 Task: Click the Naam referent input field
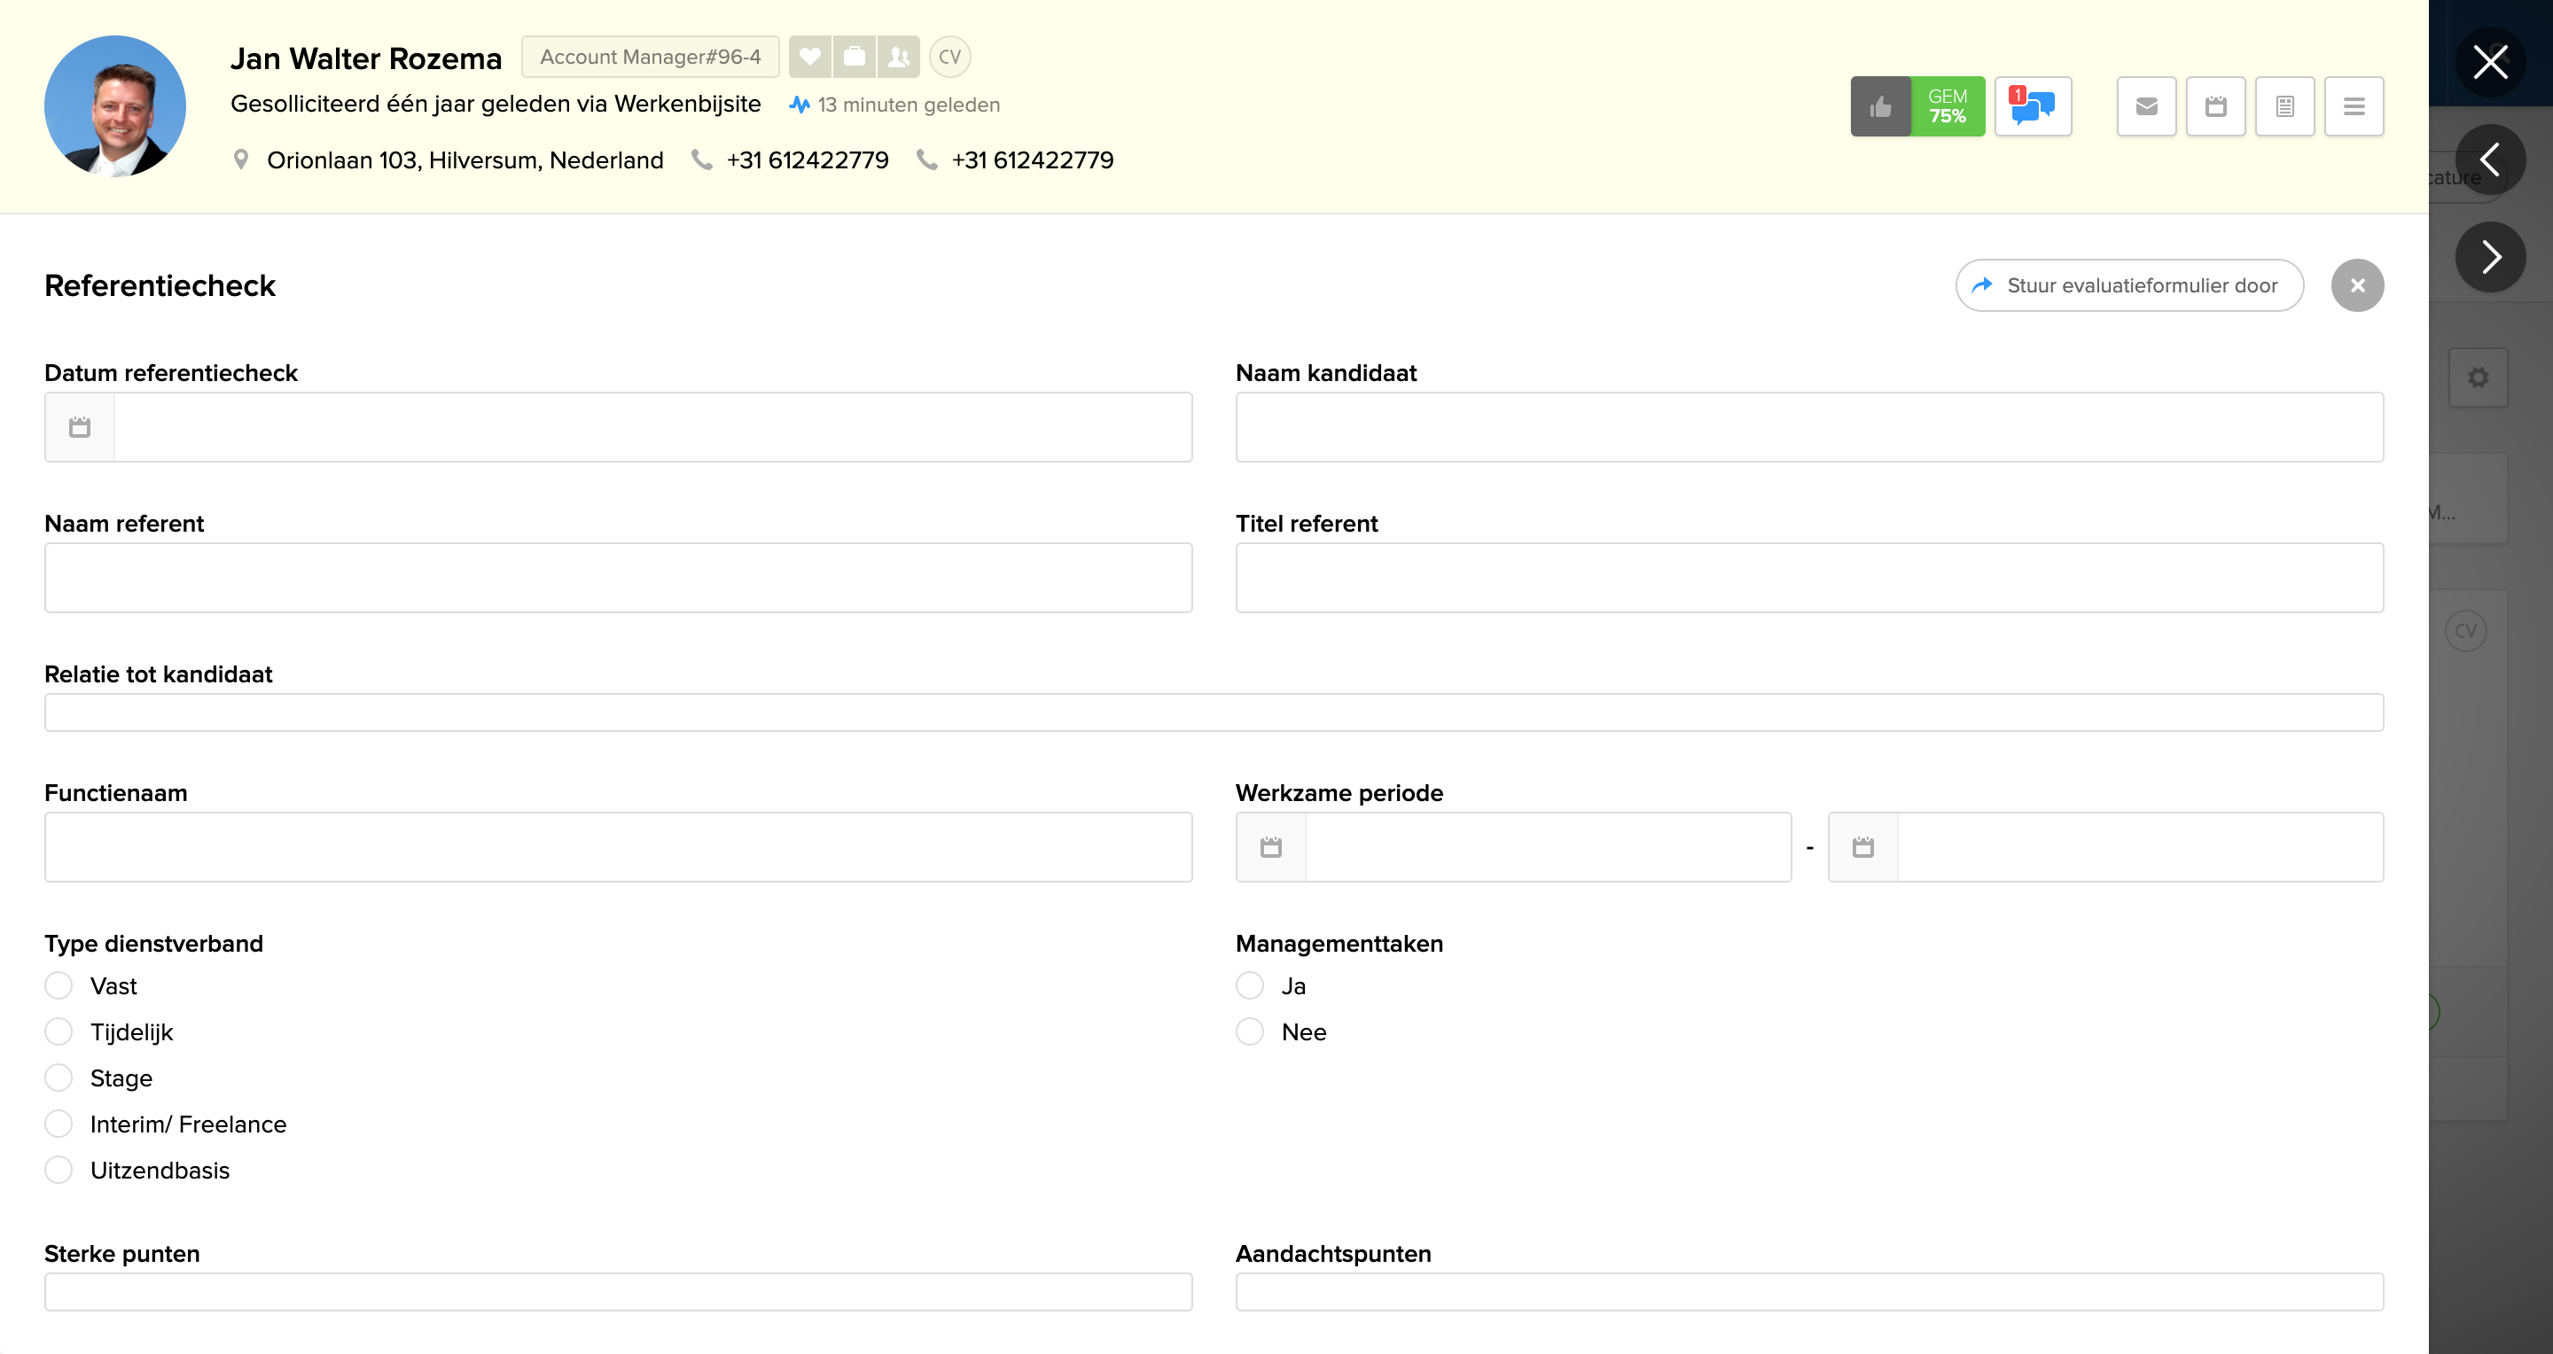tap(619, 578)
